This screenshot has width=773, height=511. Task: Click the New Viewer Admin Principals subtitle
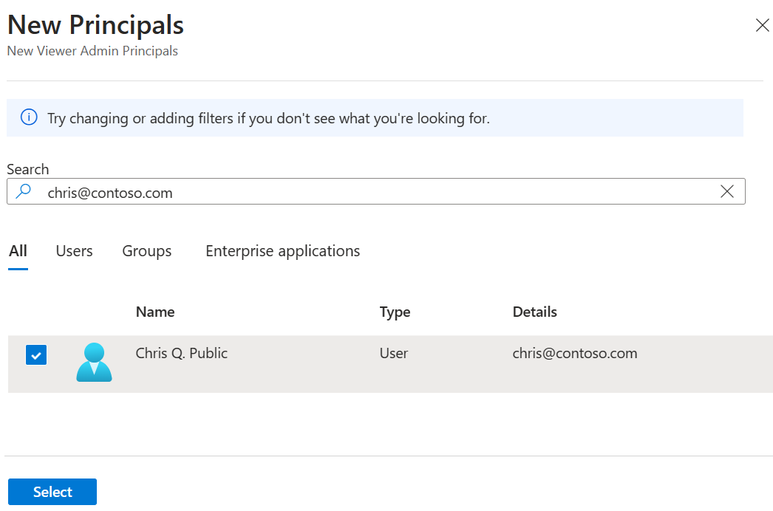point(92,51)
